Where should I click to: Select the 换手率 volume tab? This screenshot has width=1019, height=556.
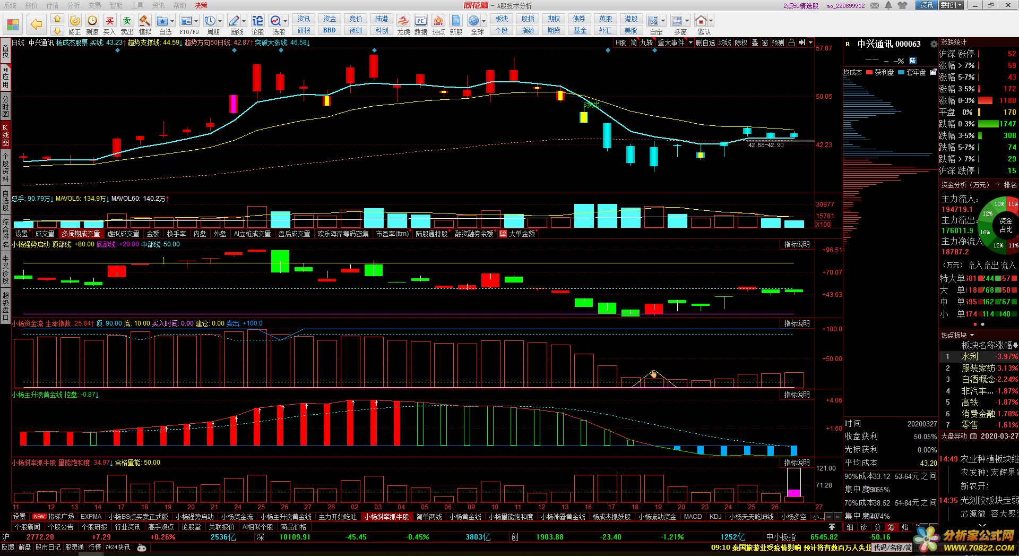(177, 234)
